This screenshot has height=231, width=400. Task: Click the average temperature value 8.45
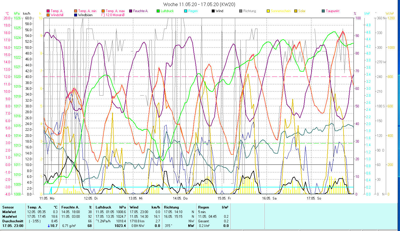point(54,221)
